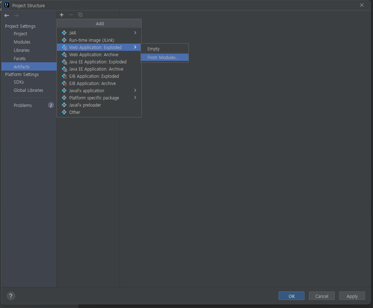Image resolution: width=373 pixels, height=308 pixels.
Task: Click the Java EE Application: Archive icon
Action: point(64,69)
